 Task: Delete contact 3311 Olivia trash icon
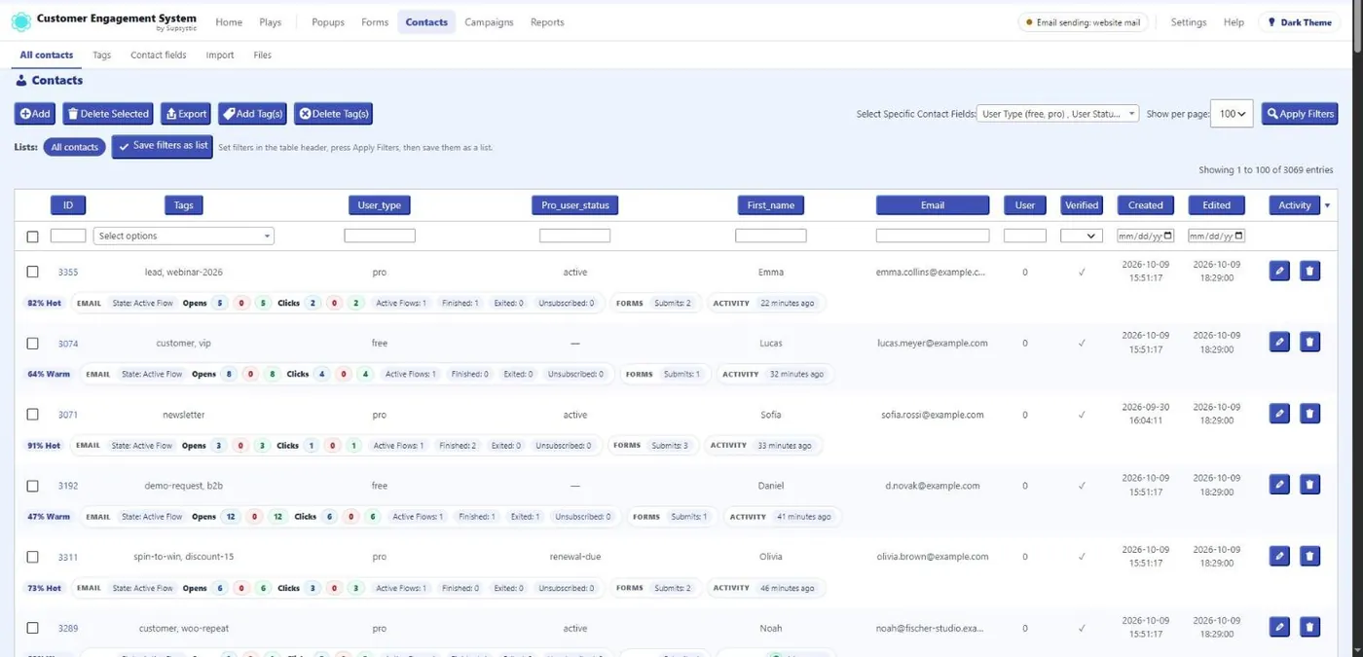click(1309, 557)
